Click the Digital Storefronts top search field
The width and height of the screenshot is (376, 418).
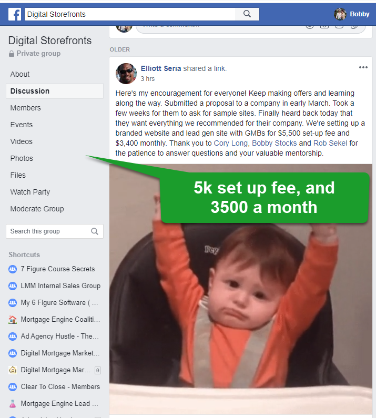click(130, 14)
